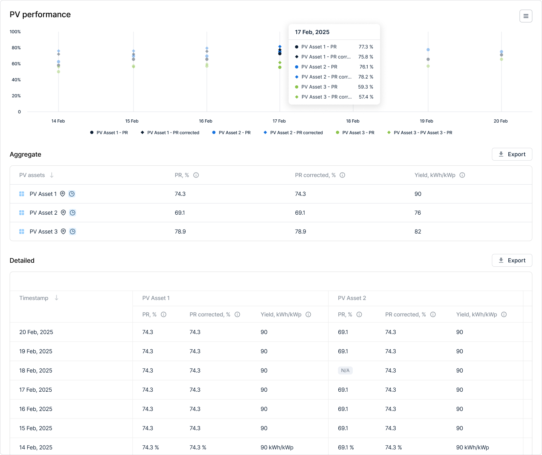
Task: Open the time settings clock icon for PV Asset 2
Action: pos(72,213)
